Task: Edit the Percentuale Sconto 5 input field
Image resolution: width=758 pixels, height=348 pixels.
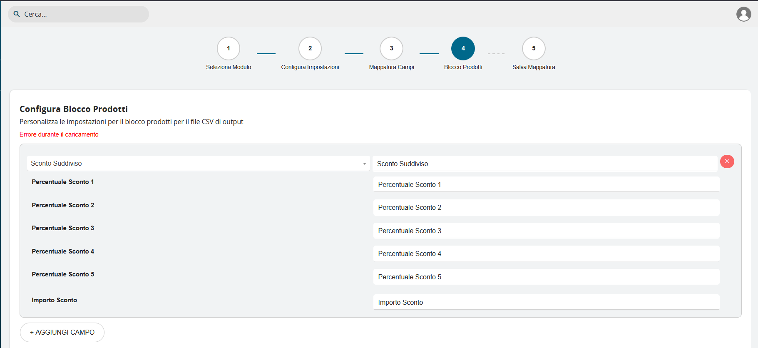Action: pyautogui.click(x=546, y=277)
